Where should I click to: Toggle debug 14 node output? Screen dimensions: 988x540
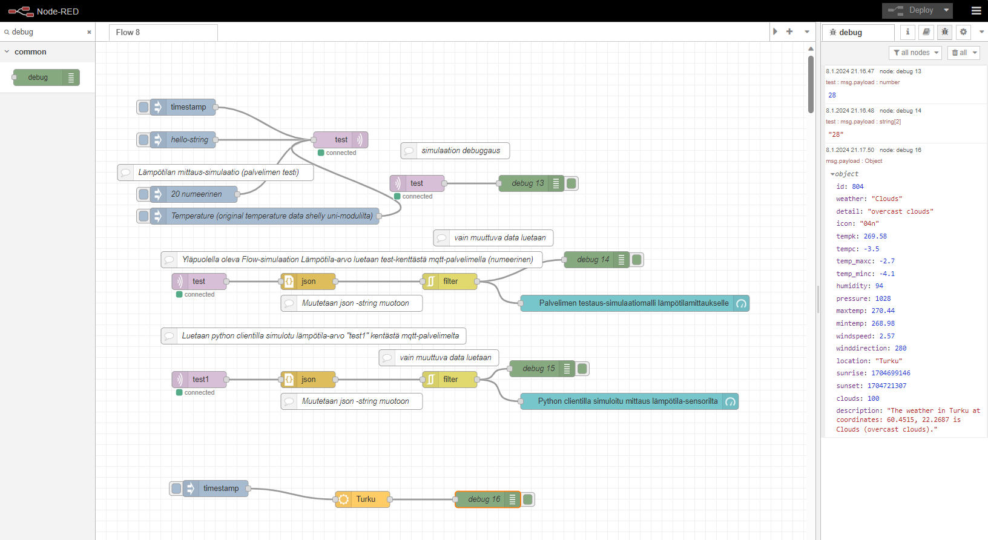pyautogui.click(x=636, y=260)
